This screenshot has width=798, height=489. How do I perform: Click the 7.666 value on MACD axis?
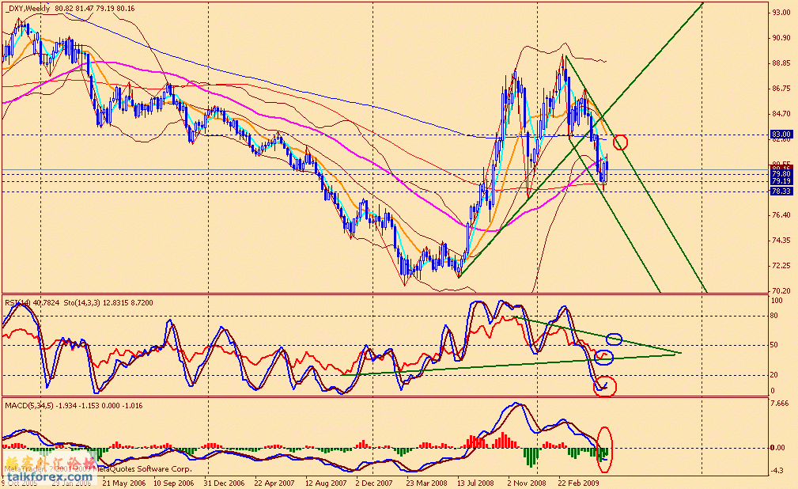(780, 404)
